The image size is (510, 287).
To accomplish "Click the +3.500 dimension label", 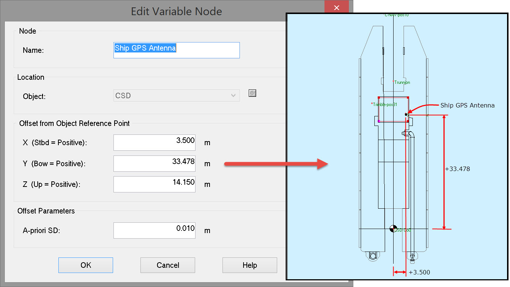I will (x=419, y=273).
